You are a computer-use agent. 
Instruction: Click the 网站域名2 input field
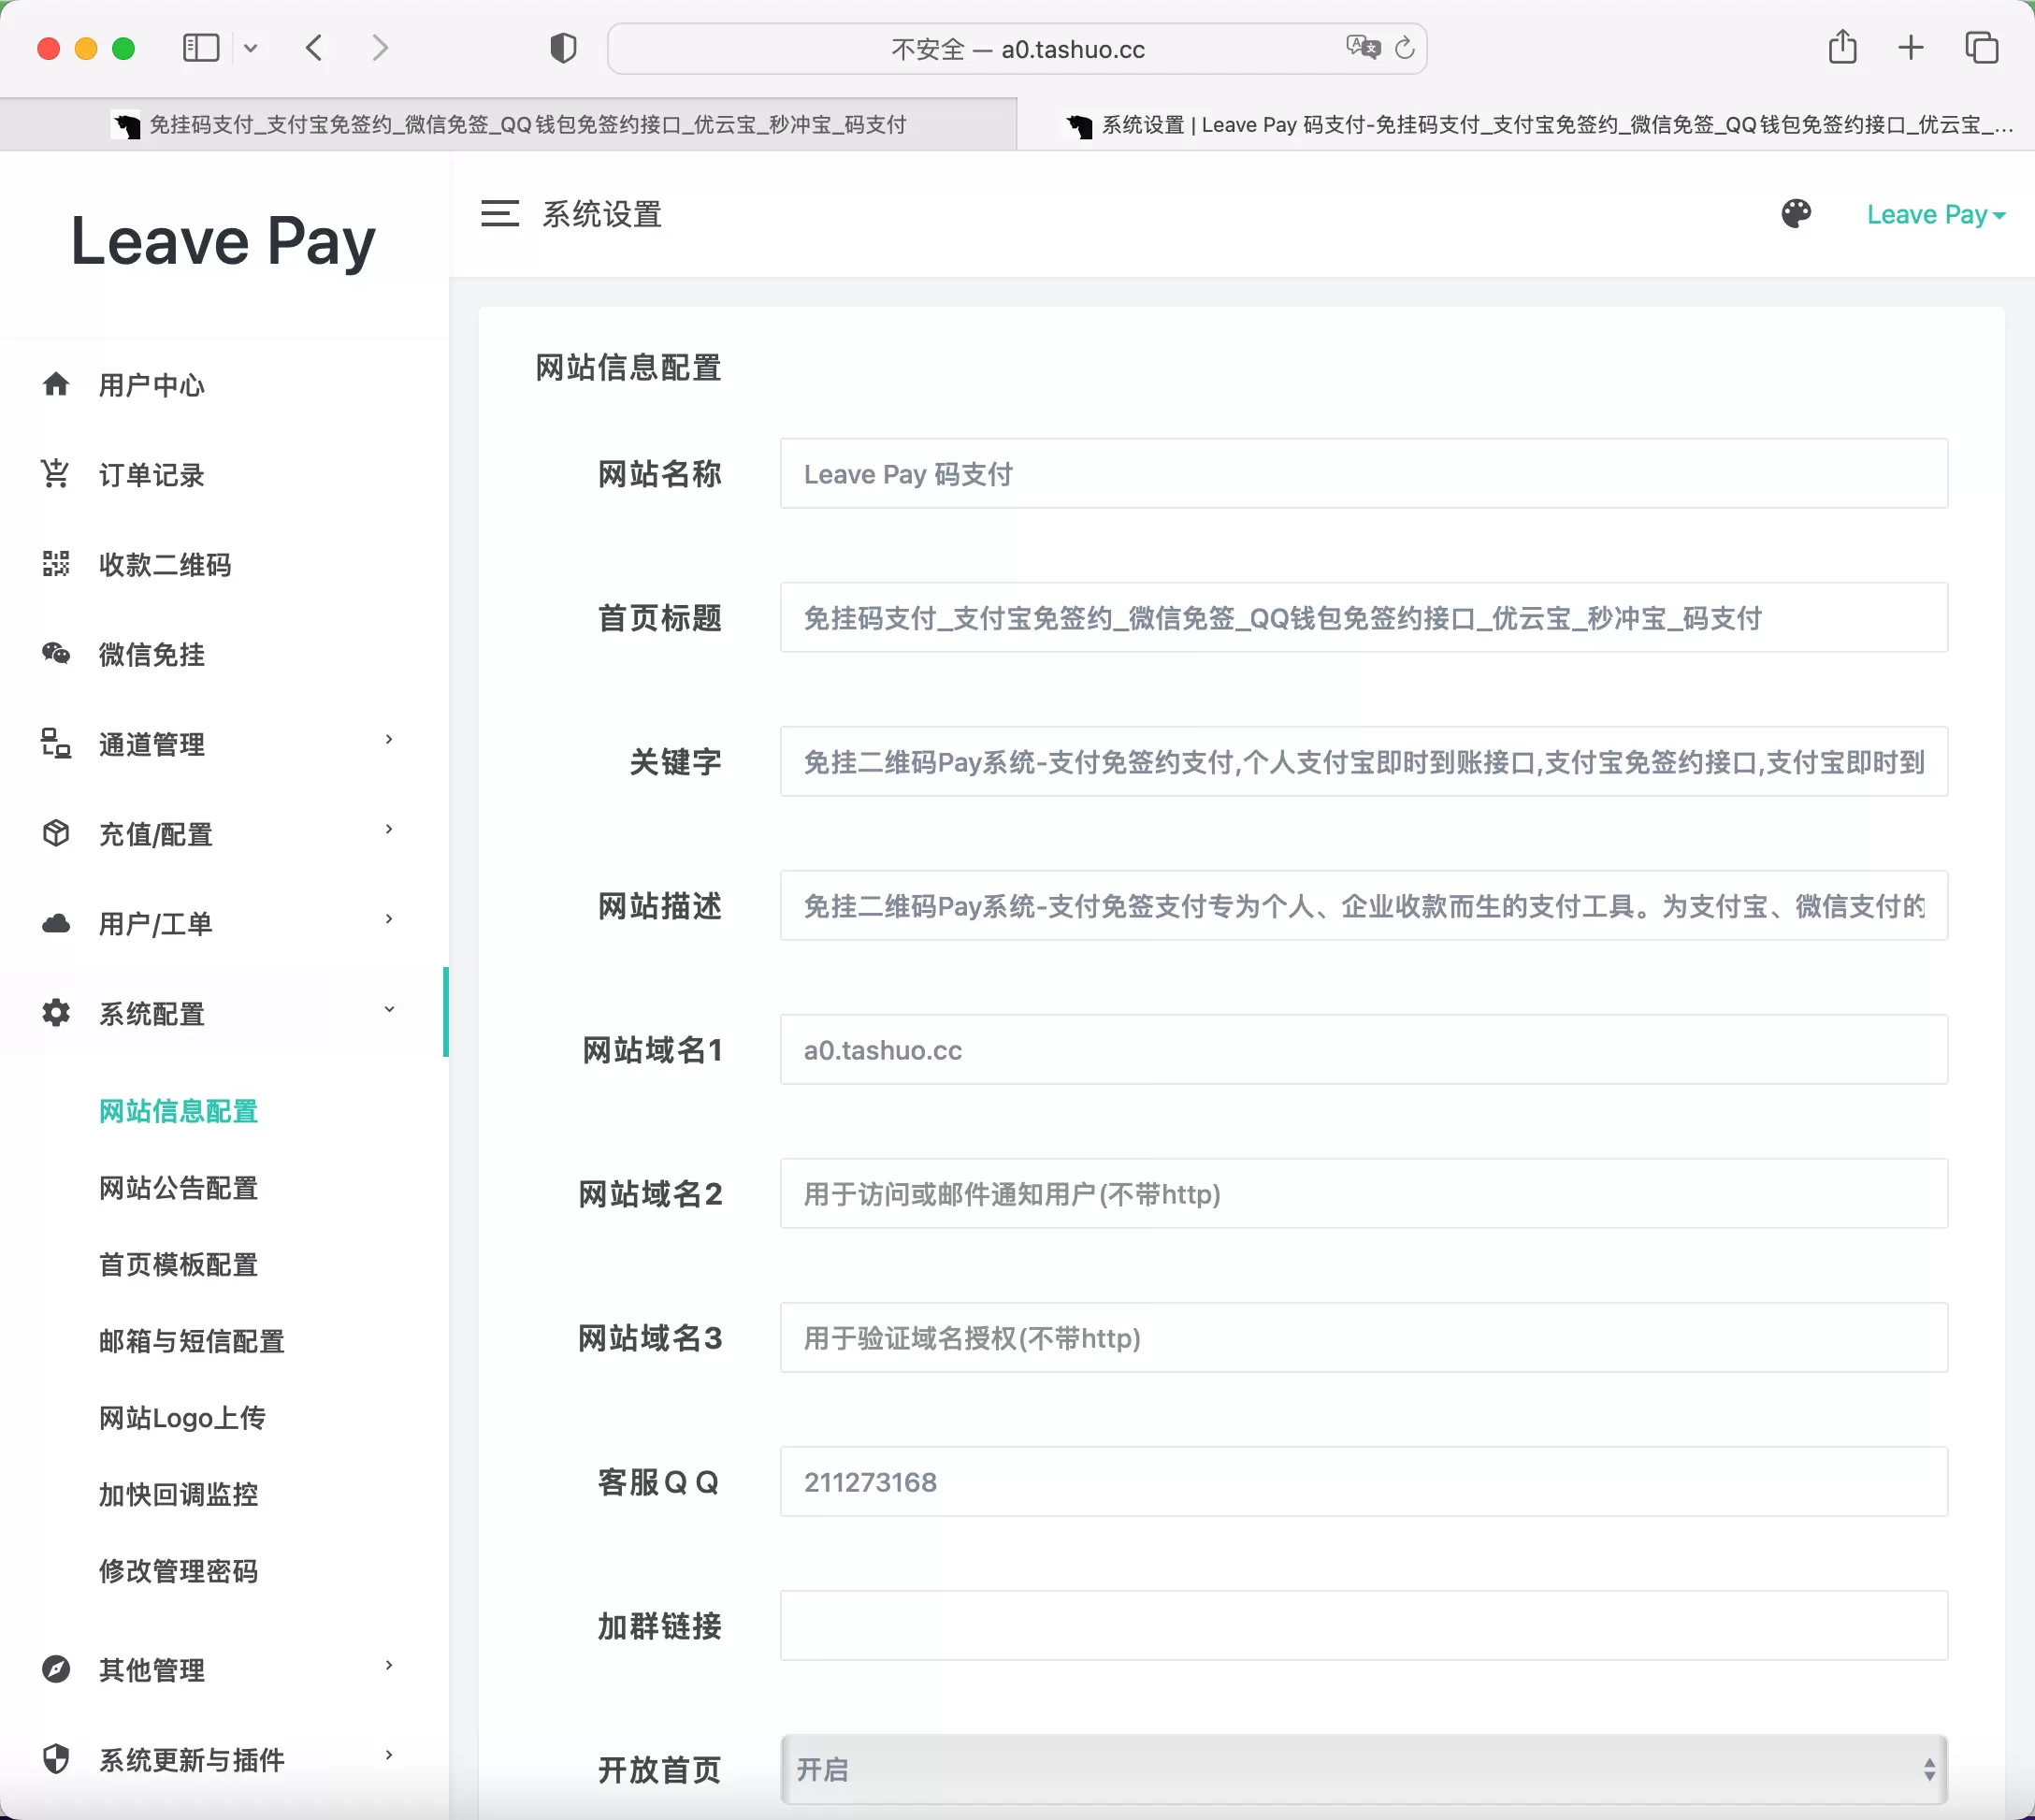click(1364, 1193)
